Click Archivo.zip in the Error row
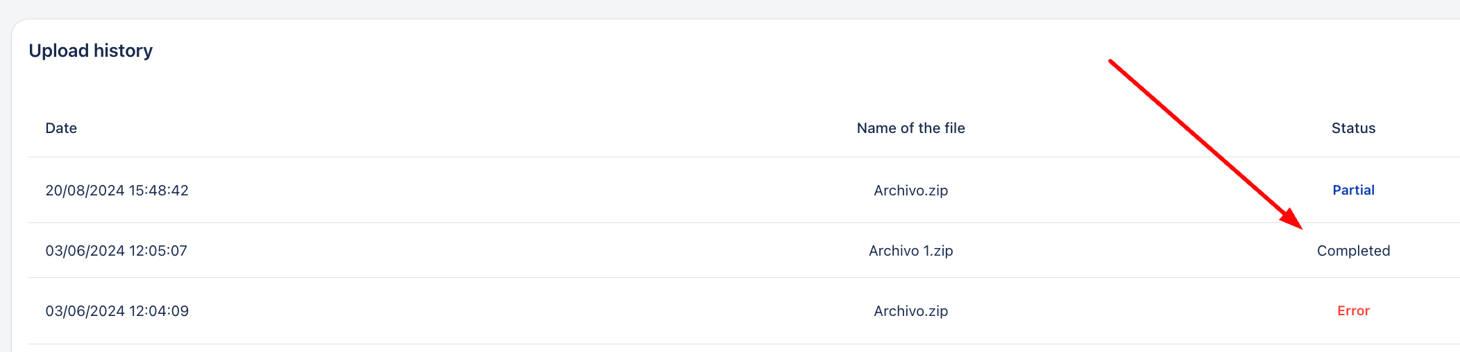The height and width of the screenshot is (352, 1460). pyautogui.click(x=910, y=311)
